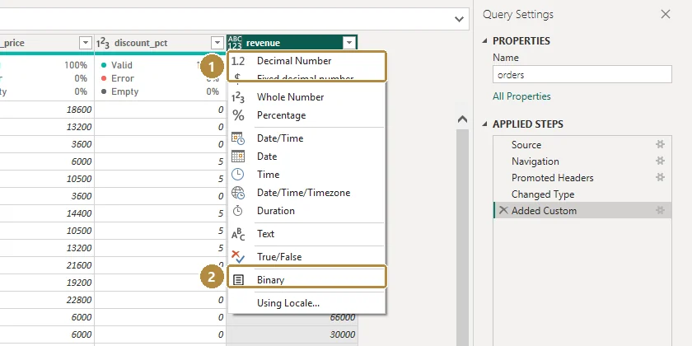692x346 pixels.
Task: Click revenue column ABC123 type icon
Action: (235, 43)
